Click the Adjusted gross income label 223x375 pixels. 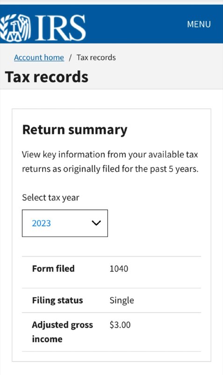(62, 332)
